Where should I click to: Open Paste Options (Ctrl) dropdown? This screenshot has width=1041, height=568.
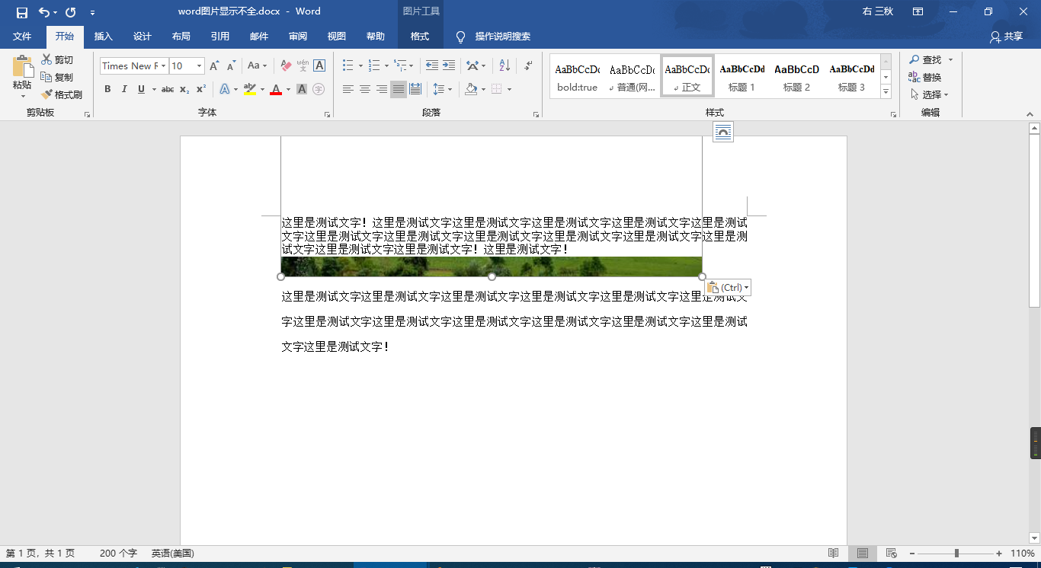click(x=728, y=287)
